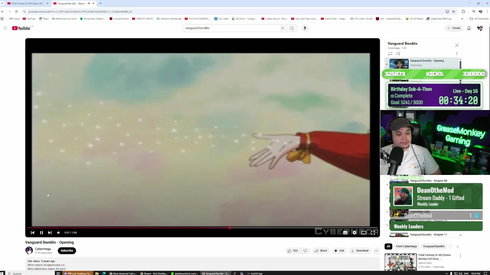
Task: Select the 'From Cybermega' filter chip
Action: click(407, 246)
